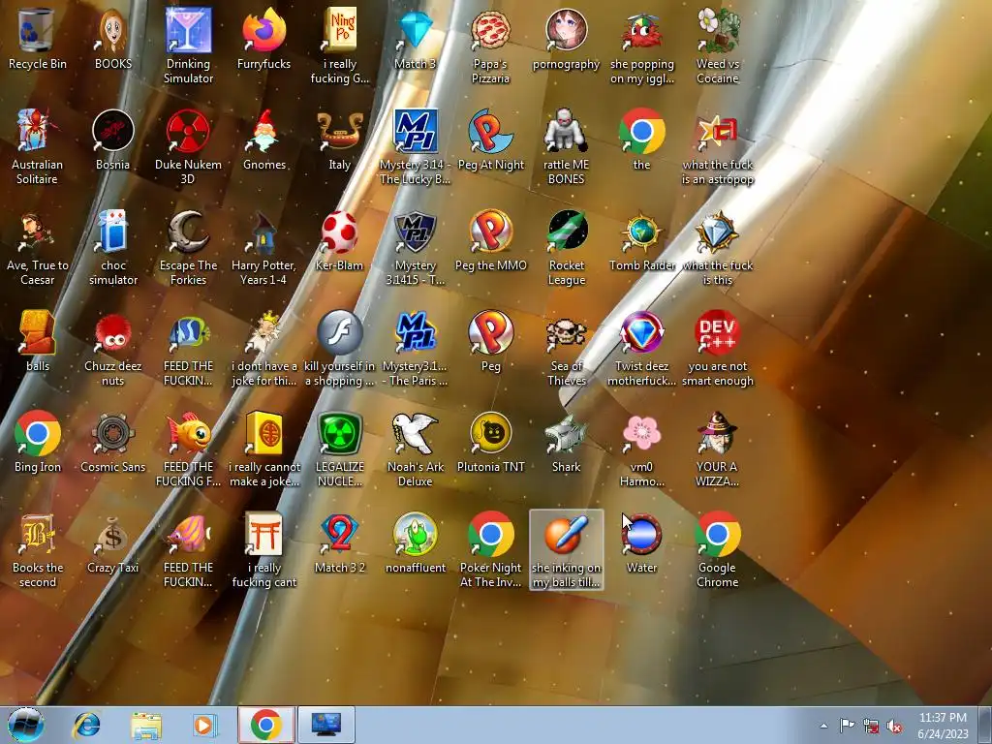Select Poker Night At The Inv... icon

point(490,535)
